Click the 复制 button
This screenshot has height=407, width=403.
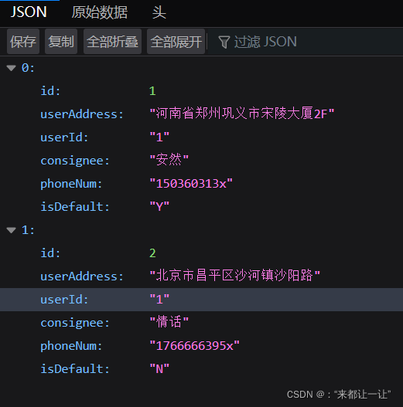tap(61, 42)
